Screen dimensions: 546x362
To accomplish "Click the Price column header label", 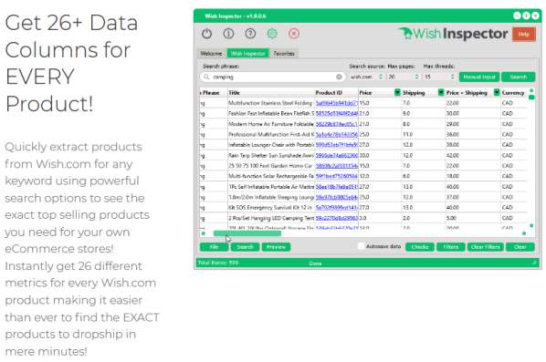I will pos(365,92).
